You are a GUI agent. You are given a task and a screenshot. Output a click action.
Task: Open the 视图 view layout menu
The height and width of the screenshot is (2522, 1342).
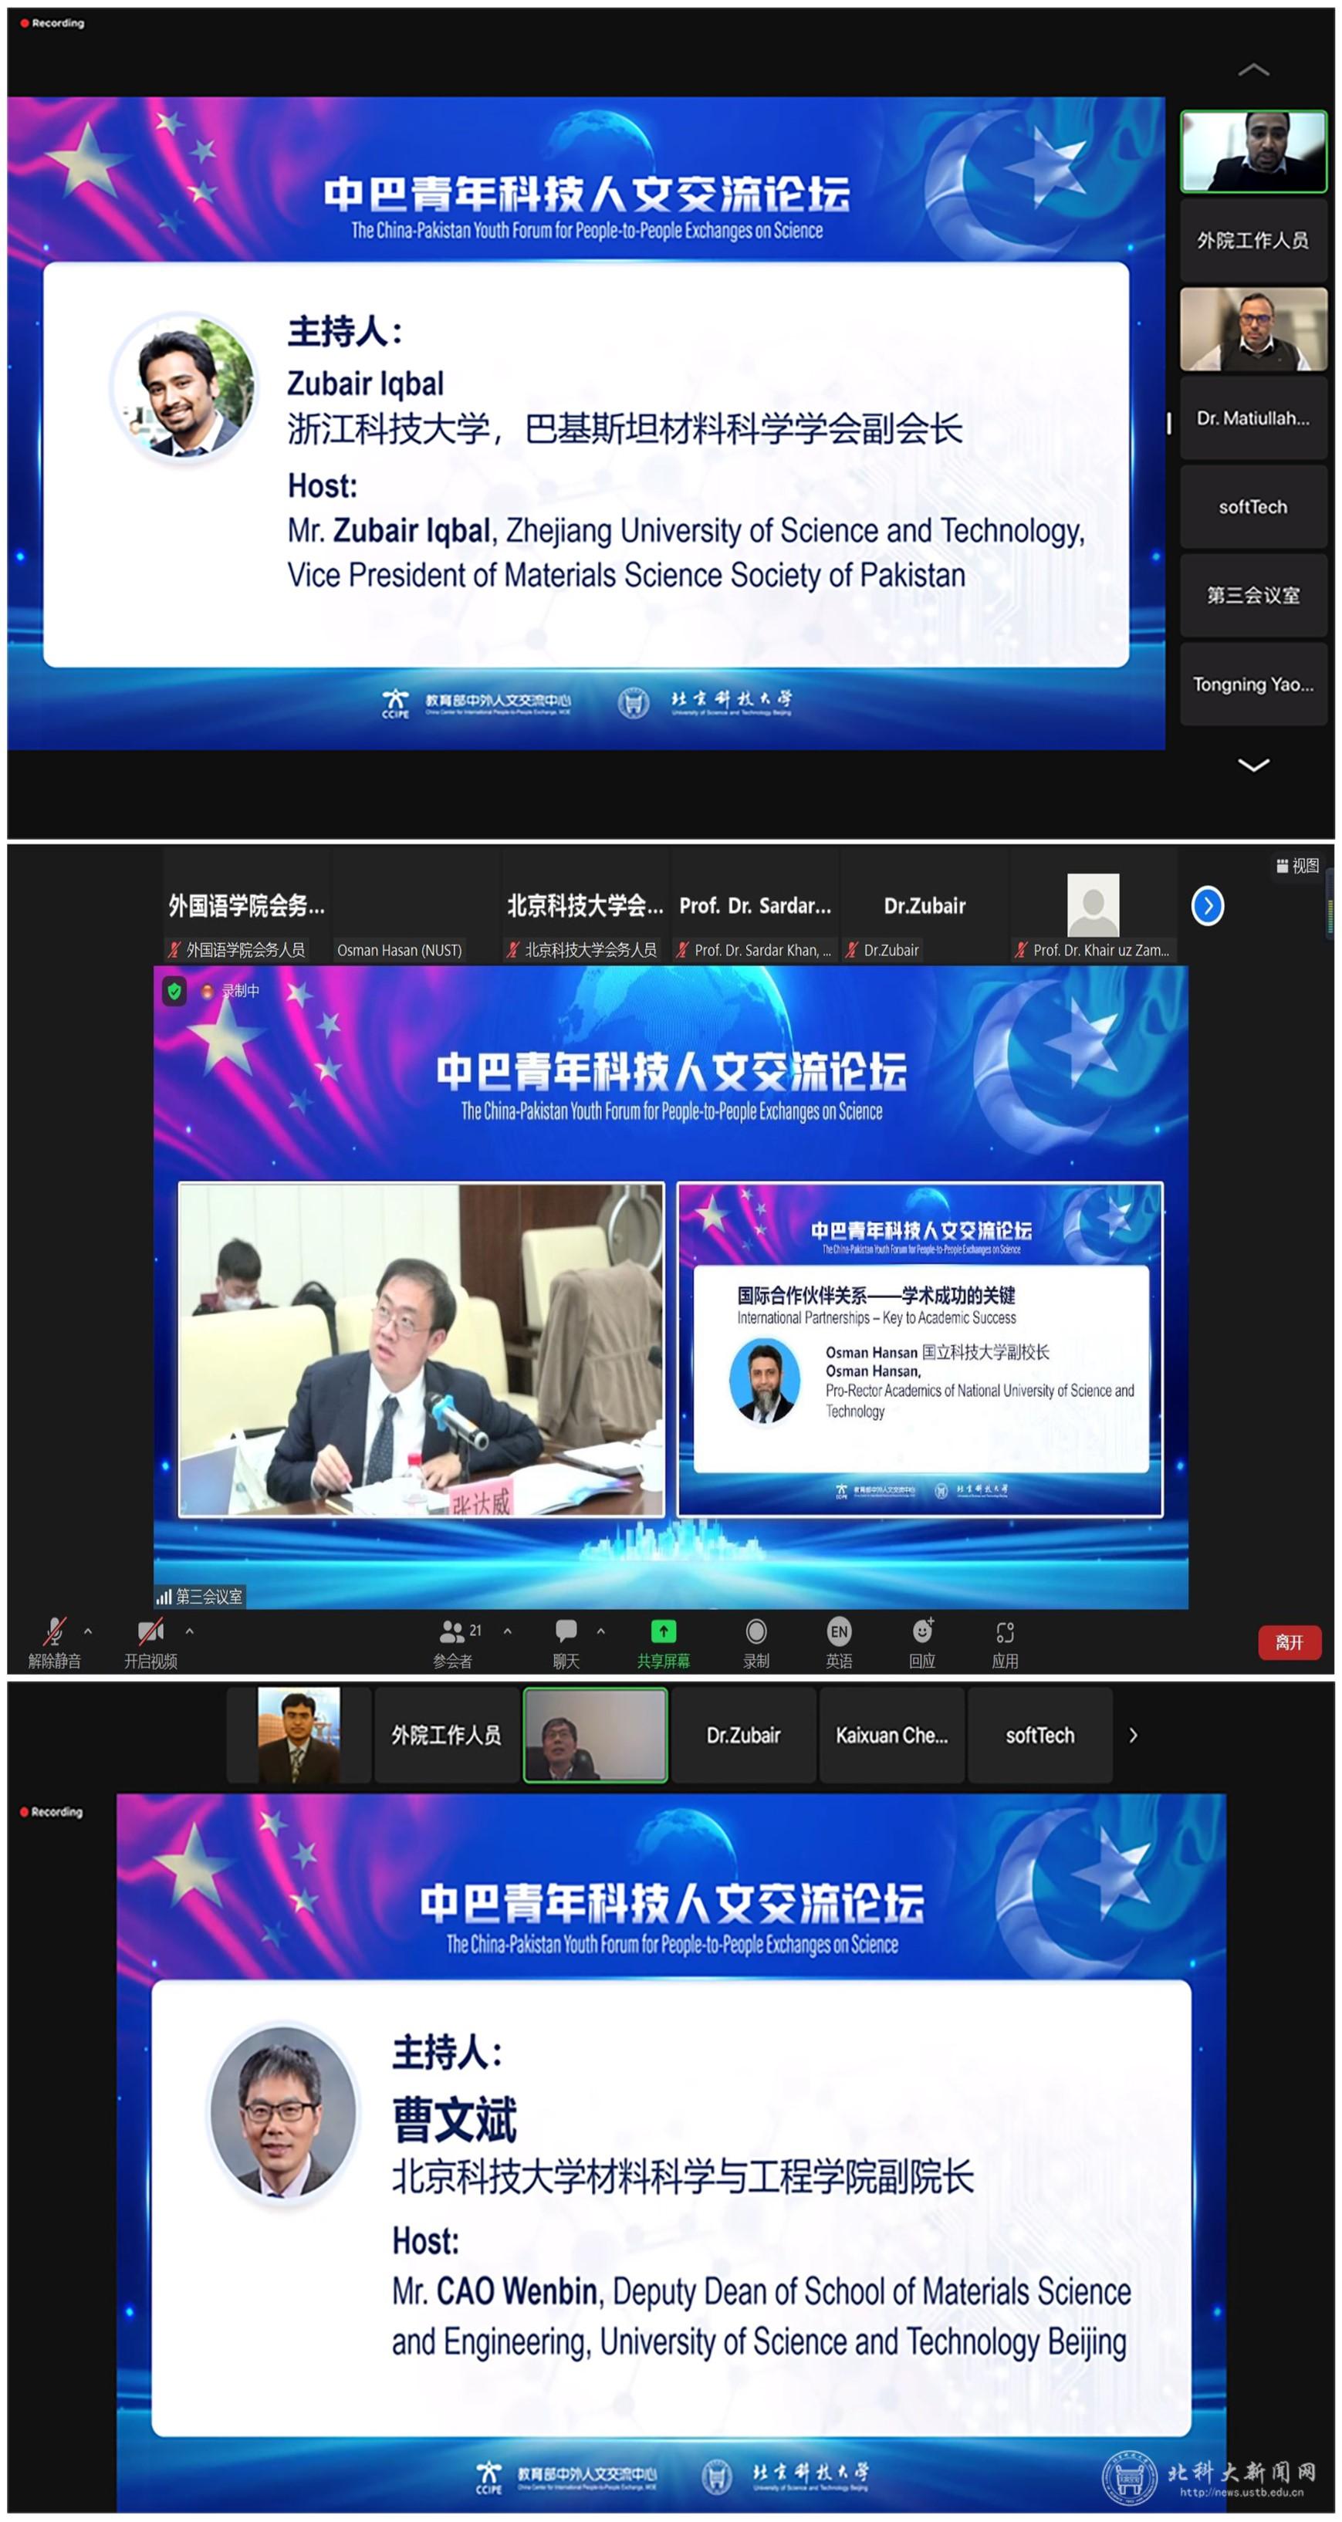(x=1298, y=865)
